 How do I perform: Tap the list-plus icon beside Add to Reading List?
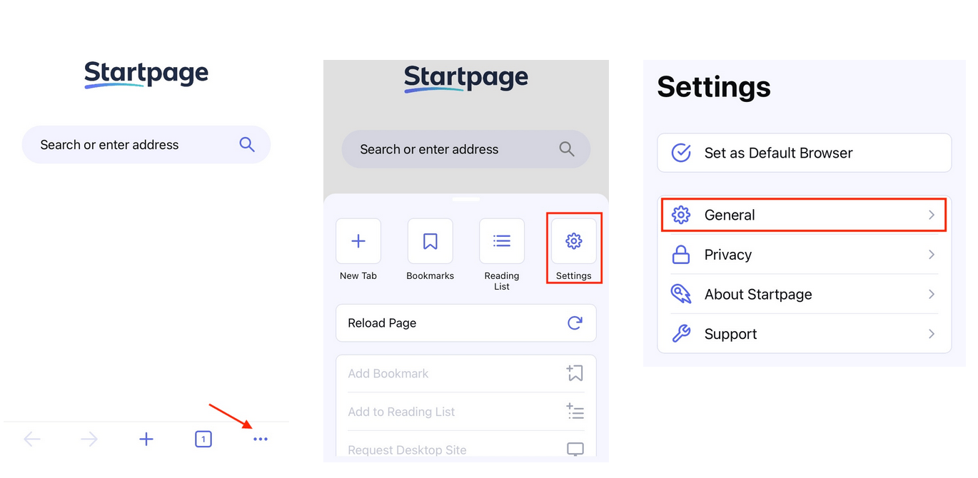(575, 412)
